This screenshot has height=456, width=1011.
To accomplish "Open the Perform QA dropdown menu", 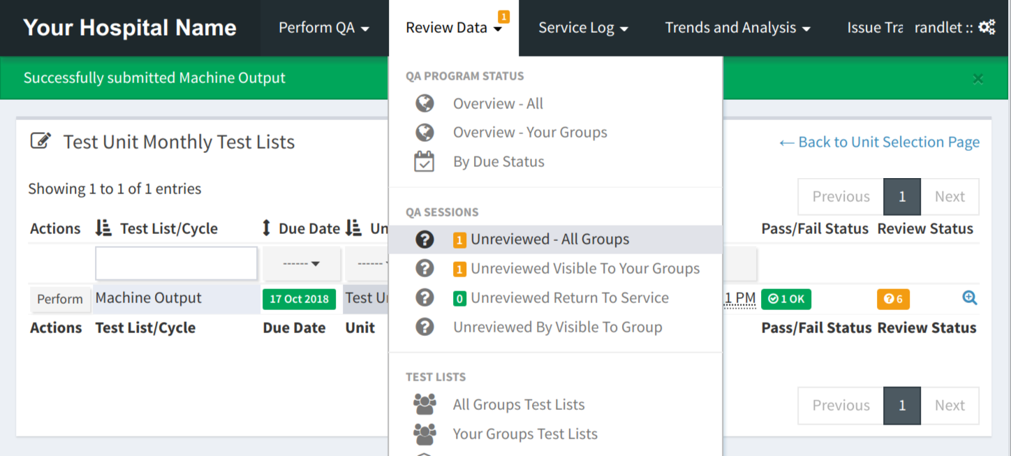I will 324,28.
